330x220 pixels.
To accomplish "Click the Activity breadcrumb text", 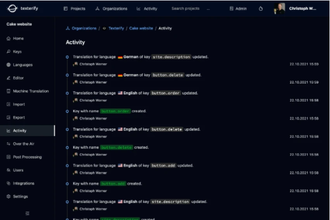I will pos(165,28).
